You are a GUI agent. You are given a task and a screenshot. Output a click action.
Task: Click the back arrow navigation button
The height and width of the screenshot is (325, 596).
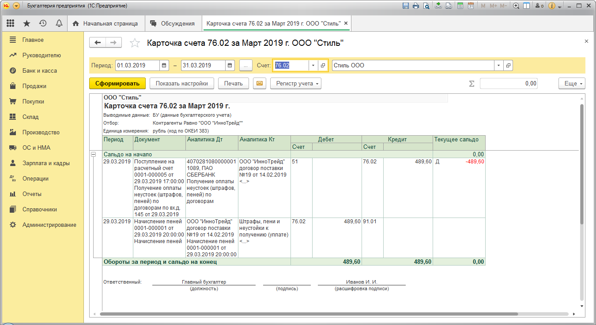tap(98, 42)
